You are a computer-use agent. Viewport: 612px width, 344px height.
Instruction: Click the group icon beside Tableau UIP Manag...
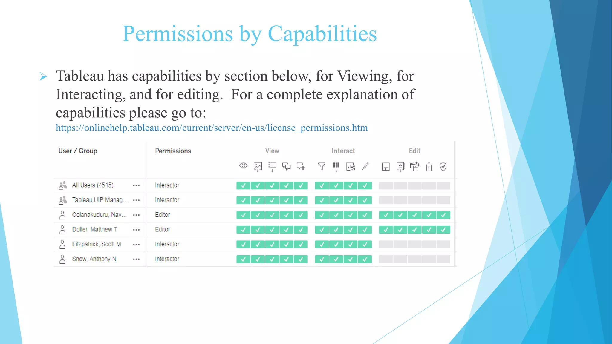tap(62, 200)
